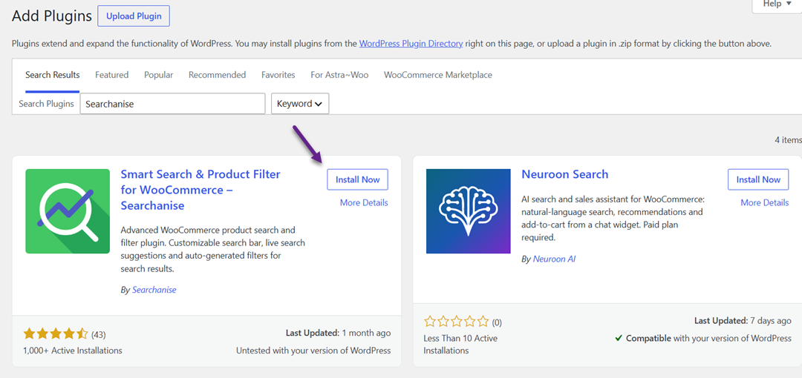Viewport: 802px width, 378px height.
Task: View More Details for Neuroon Search
Action: pos(765,203)
